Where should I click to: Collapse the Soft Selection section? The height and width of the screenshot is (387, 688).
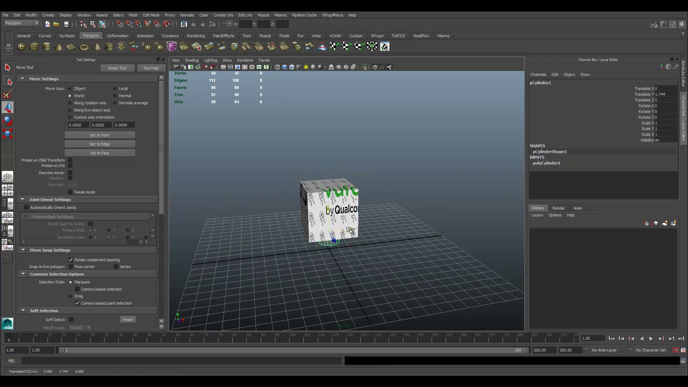pyautogui.click(x=23, y=311)
